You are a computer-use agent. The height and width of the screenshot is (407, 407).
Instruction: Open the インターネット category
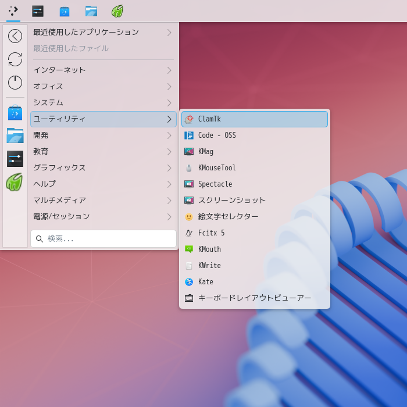[x=103, y=70]
